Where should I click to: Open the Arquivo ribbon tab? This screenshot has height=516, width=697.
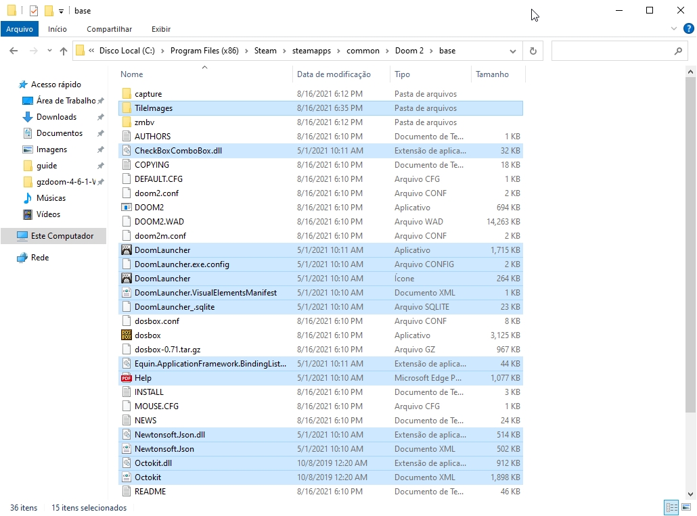coord(19,29)
